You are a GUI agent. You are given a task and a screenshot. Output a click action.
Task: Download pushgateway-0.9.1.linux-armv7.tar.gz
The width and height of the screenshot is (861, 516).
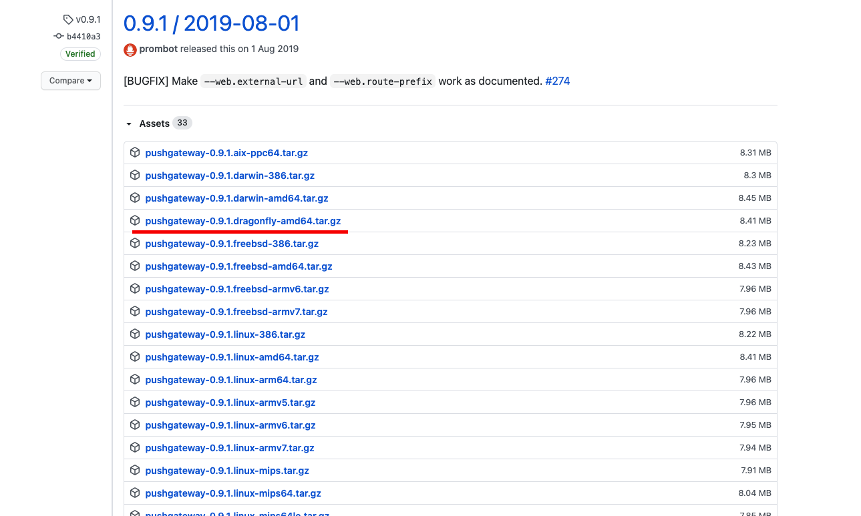pyautogui.click(x=230, y=448)
